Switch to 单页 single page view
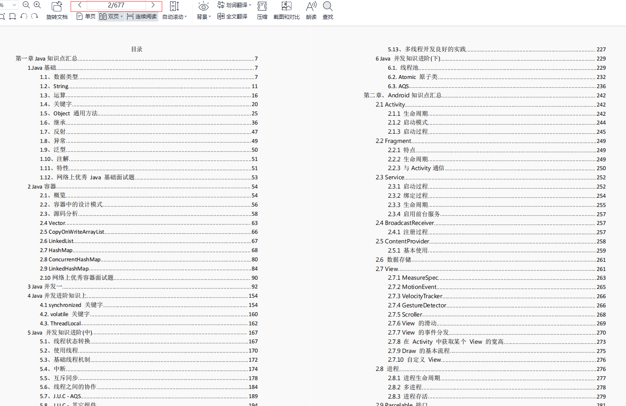 (x=86, y=17)
